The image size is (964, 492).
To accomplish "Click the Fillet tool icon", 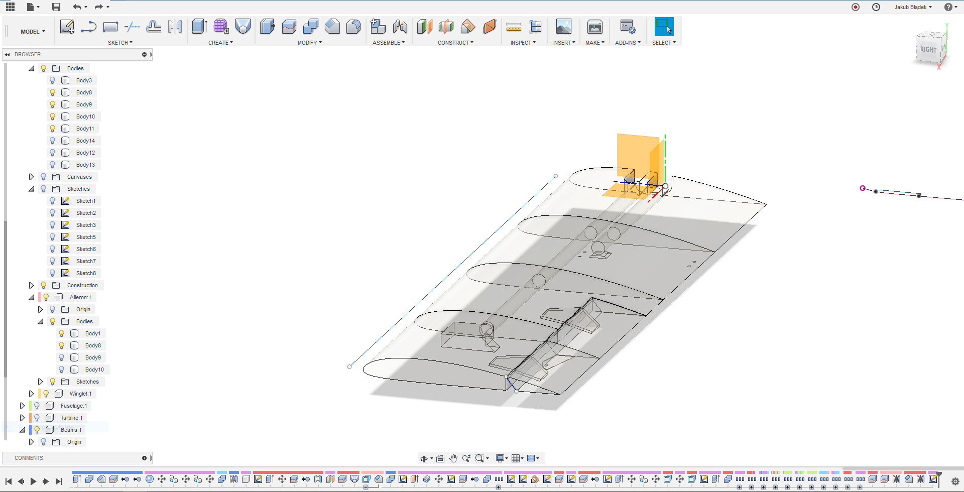I will point(289,27).
